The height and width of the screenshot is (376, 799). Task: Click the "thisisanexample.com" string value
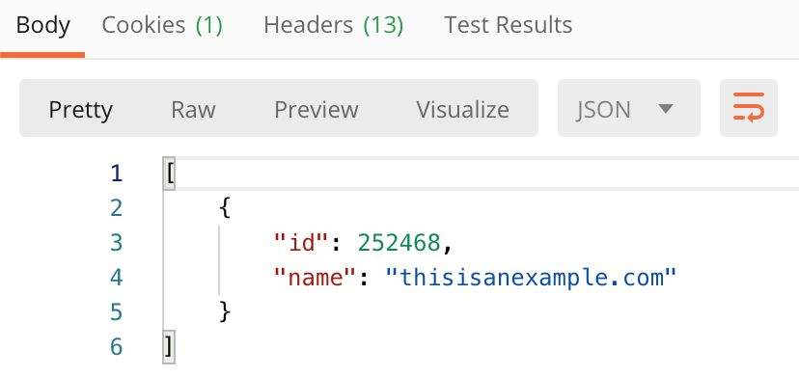[531, 278]
